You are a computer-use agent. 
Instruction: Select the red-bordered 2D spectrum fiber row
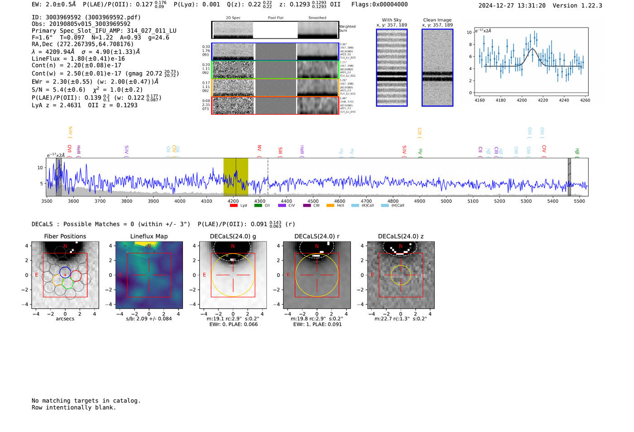coord(275,106)
